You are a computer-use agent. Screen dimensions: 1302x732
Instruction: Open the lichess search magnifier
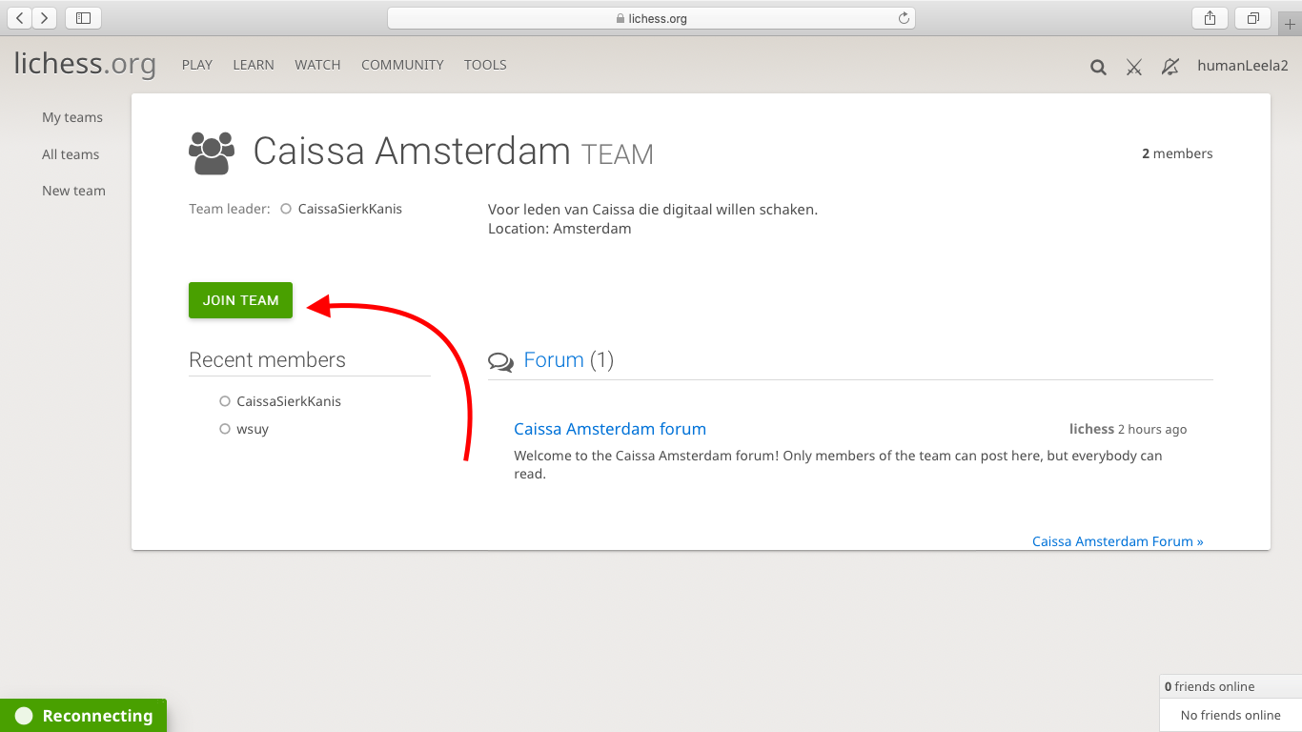(1098, 67)
